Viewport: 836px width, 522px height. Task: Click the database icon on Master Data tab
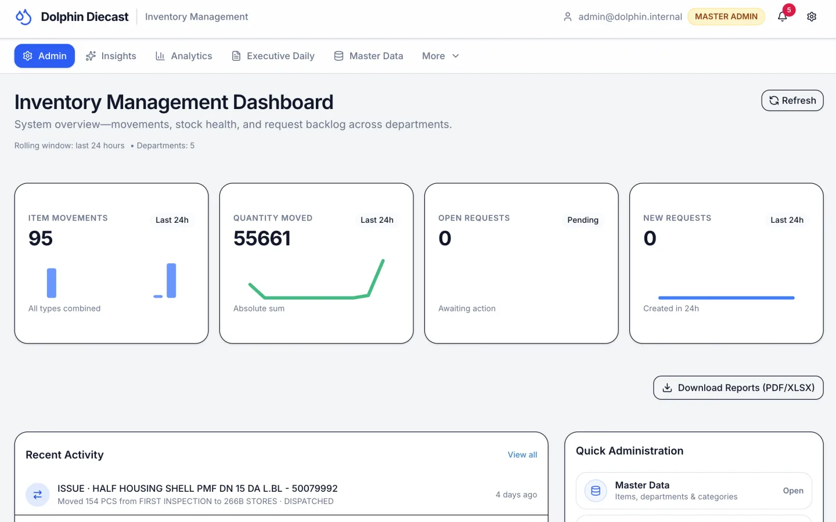click(338, 56)
